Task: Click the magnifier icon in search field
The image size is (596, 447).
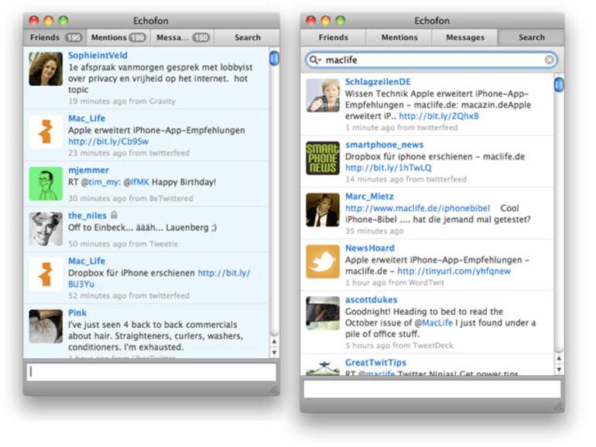Action: pos(315,60)
